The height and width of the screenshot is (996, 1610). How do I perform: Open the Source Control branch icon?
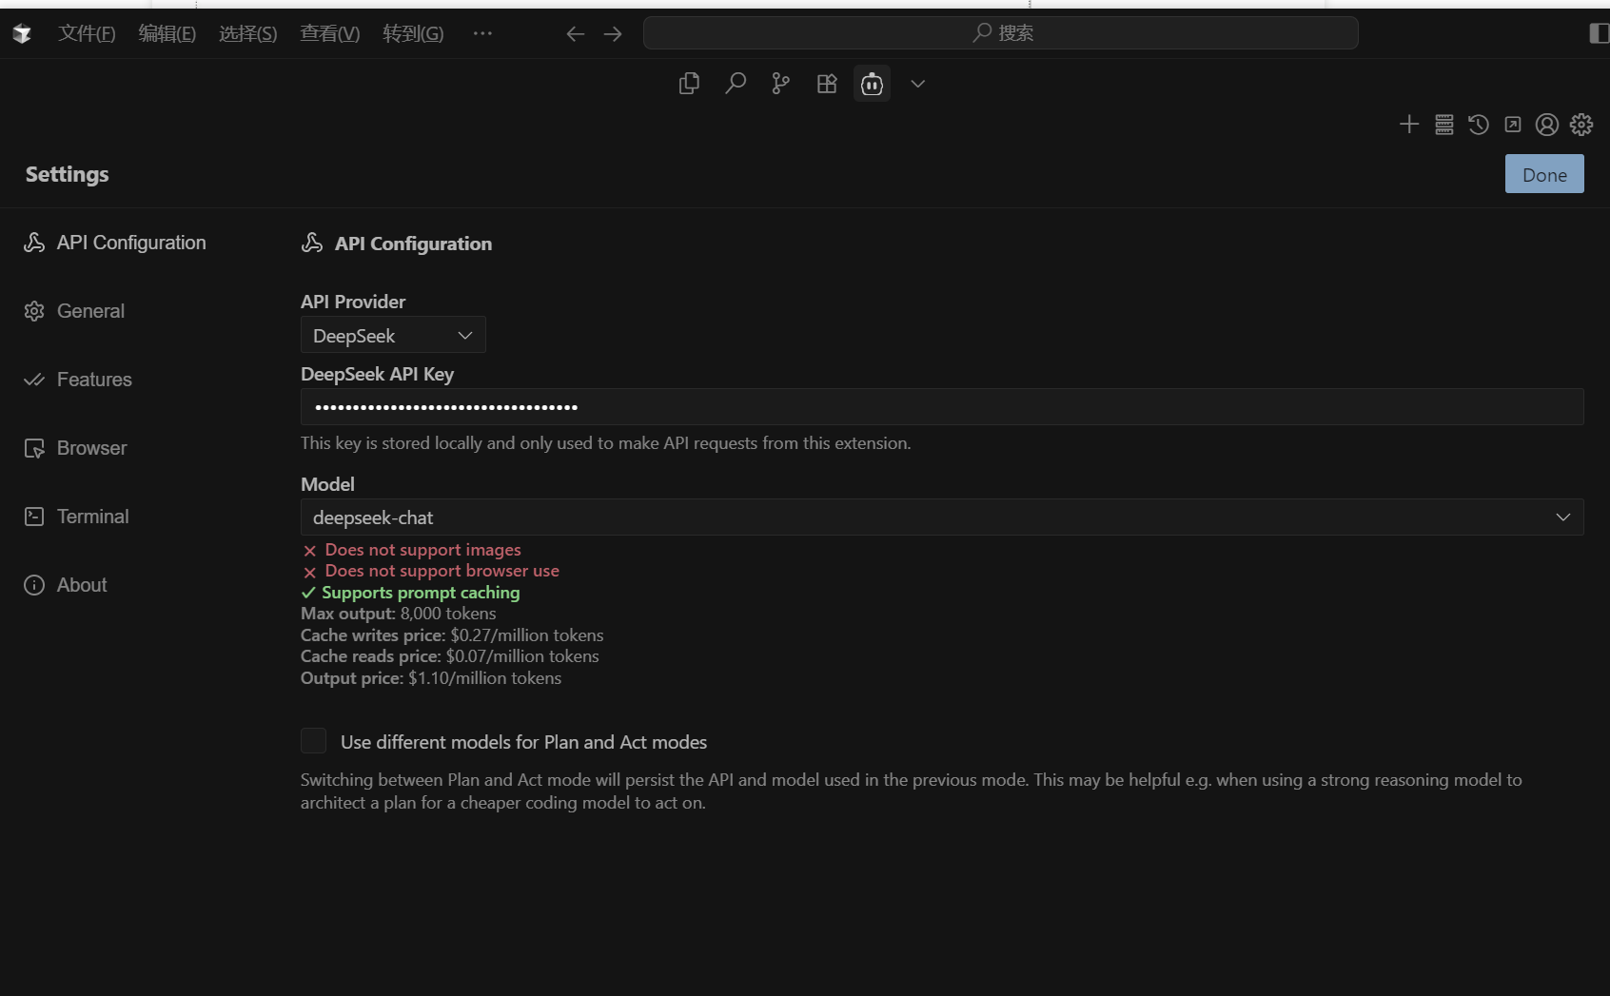pyautogui.click(x=780, y=84)
